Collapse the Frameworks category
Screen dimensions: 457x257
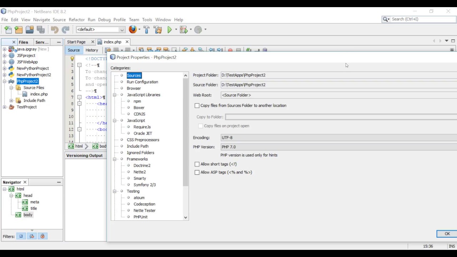click(x=115, y=159)
